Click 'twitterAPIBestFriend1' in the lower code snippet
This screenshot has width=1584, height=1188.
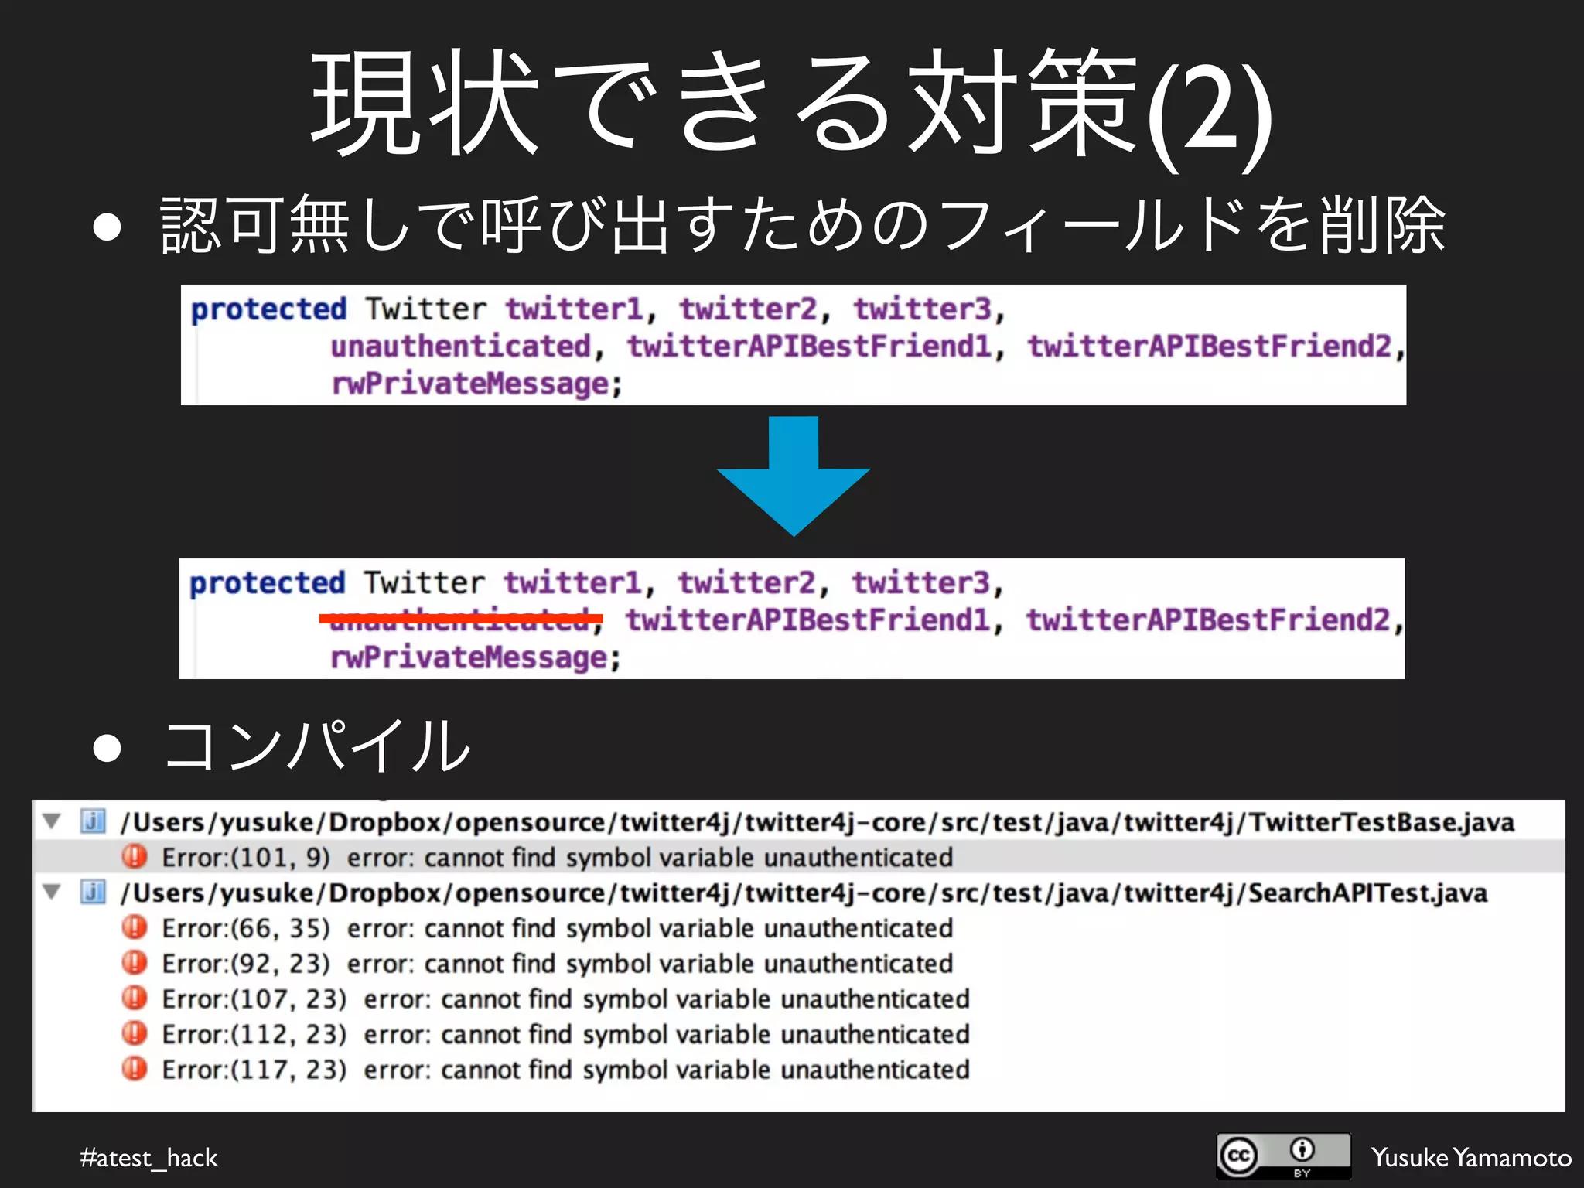tap(808, 620)
